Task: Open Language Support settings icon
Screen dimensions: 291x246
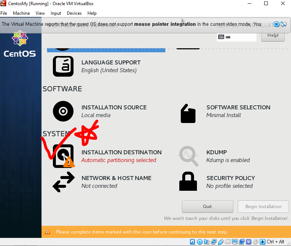Action: tap(63, 66)
